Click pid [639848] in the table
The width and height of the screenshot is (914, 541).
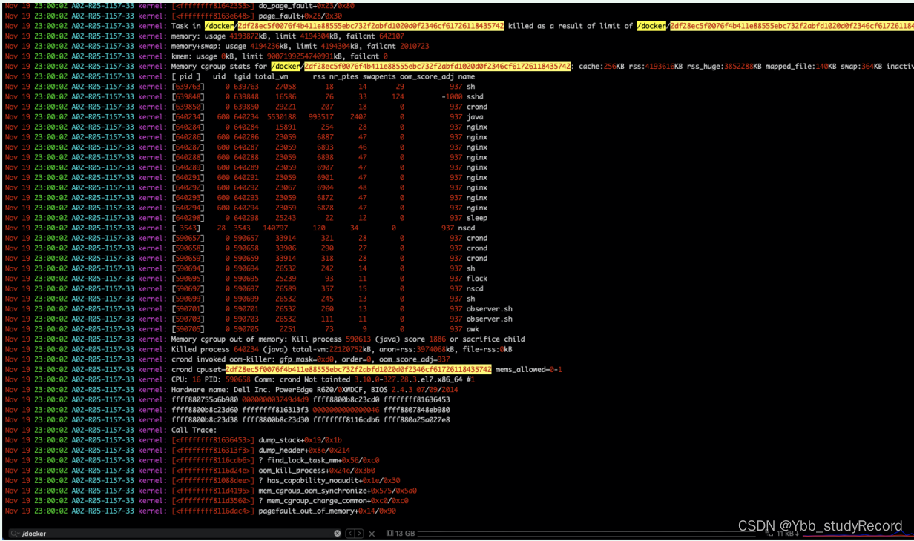pyautogui.click(x=188, y=97)
